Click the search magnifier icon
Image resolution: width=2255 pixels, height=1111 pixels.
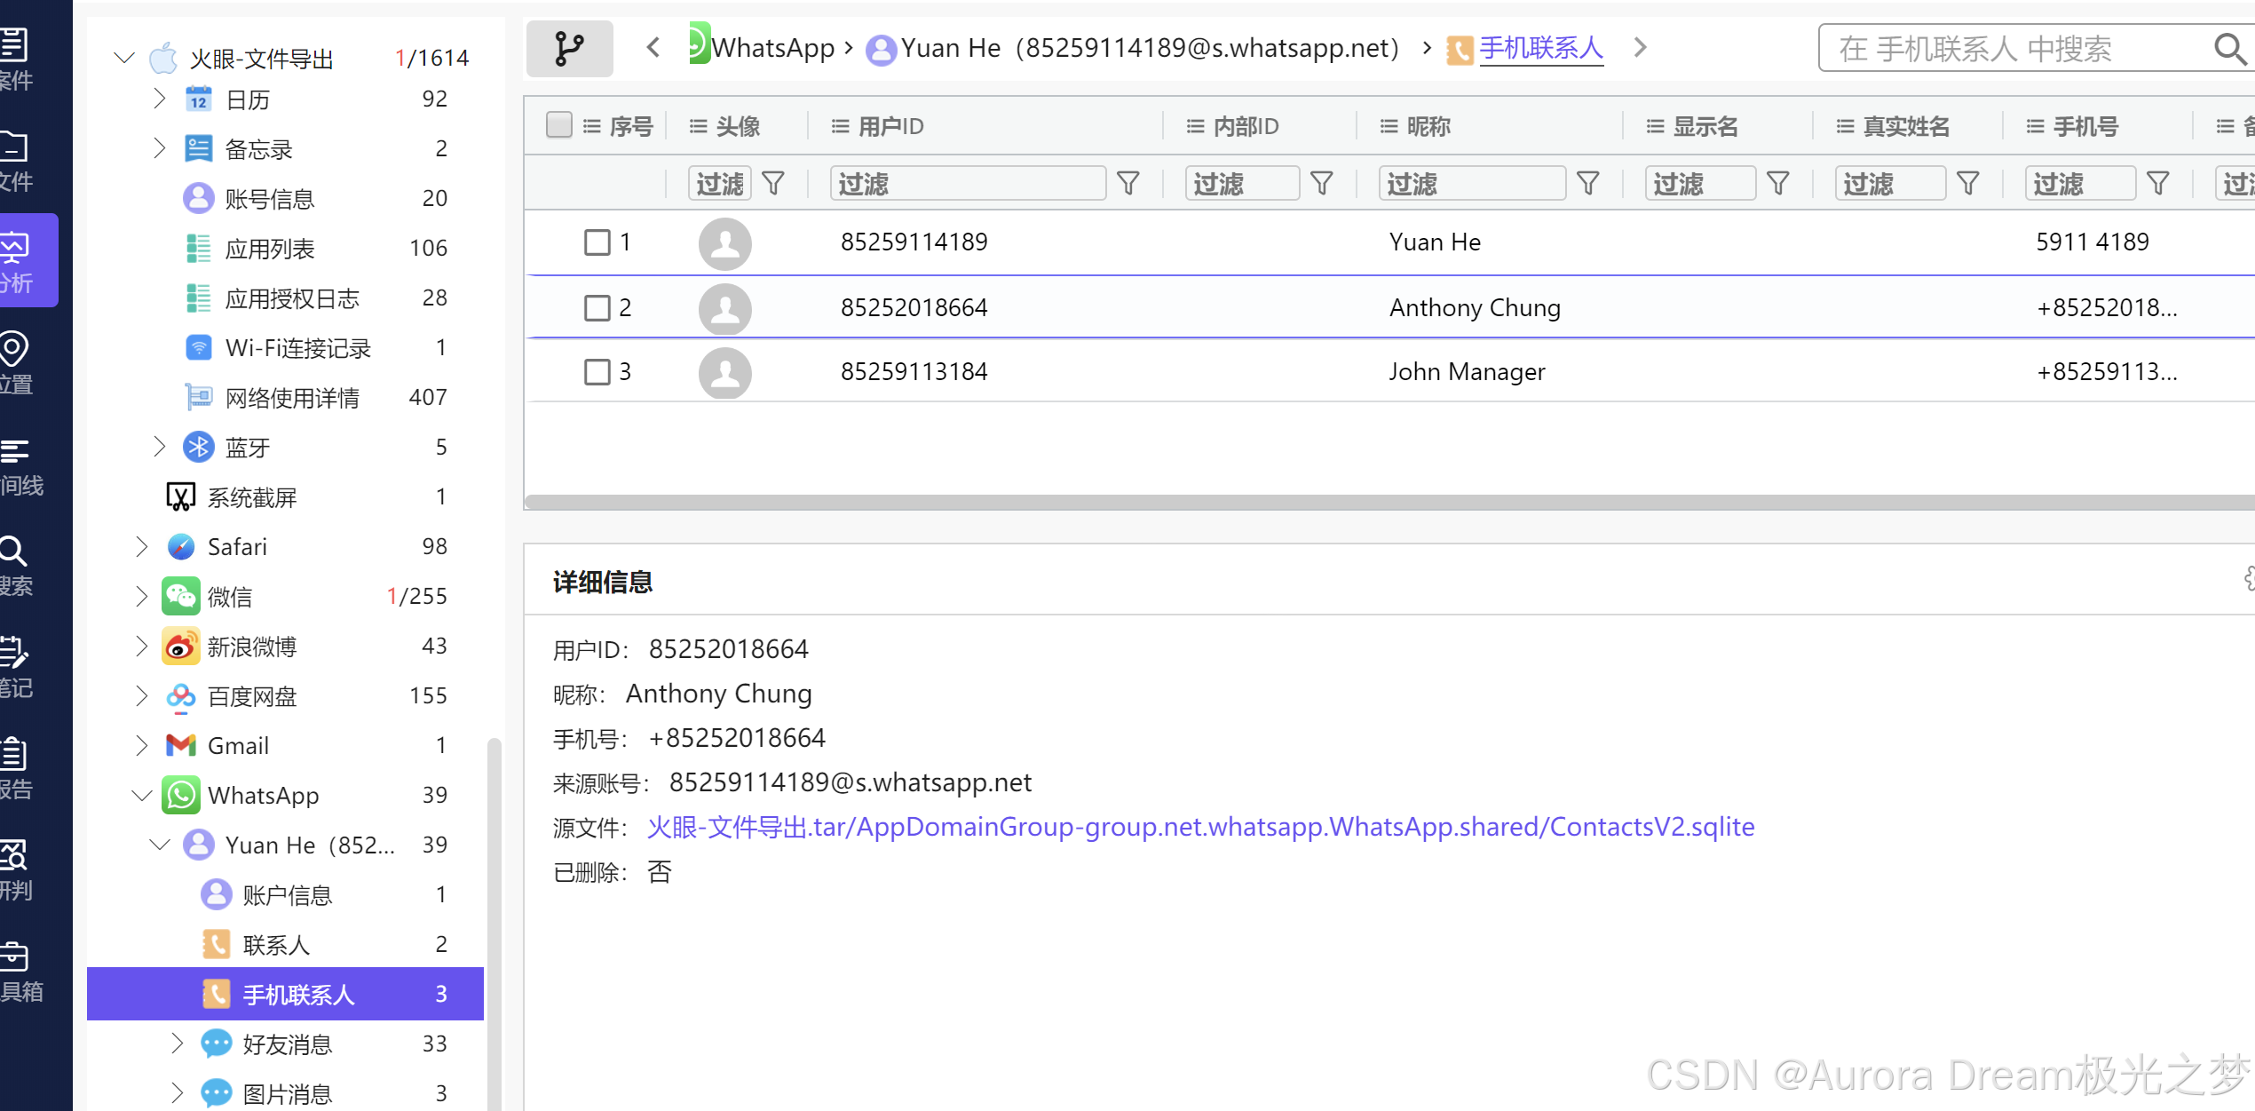pyautogui.click(x=2228, y=49)
